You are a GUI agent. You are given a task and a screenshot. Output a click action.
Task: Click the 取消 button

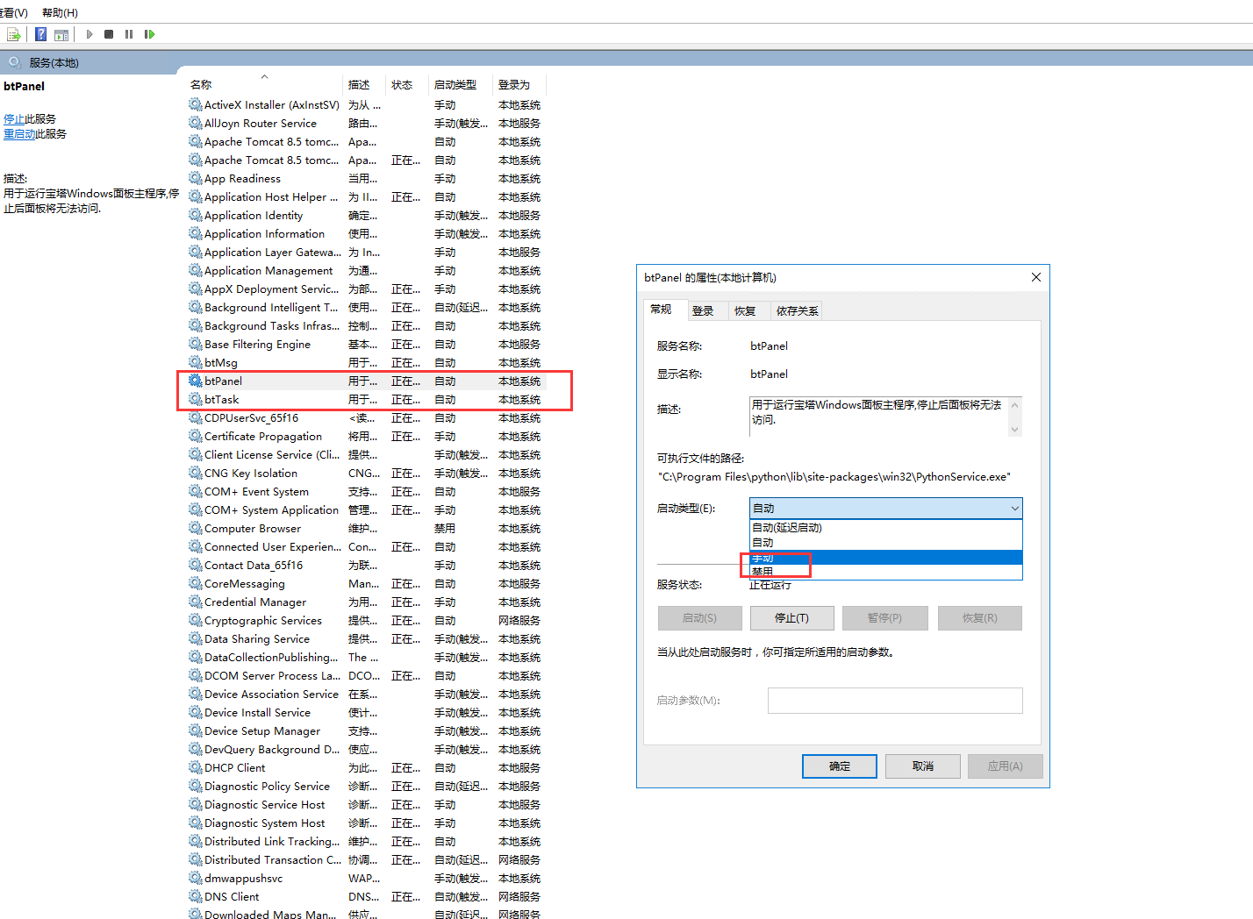click(x=923, y=766)
